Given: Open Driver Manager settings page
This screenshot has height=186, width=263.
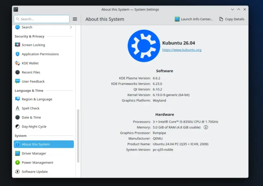Looking at the screenshot, I should pos(34,153).
